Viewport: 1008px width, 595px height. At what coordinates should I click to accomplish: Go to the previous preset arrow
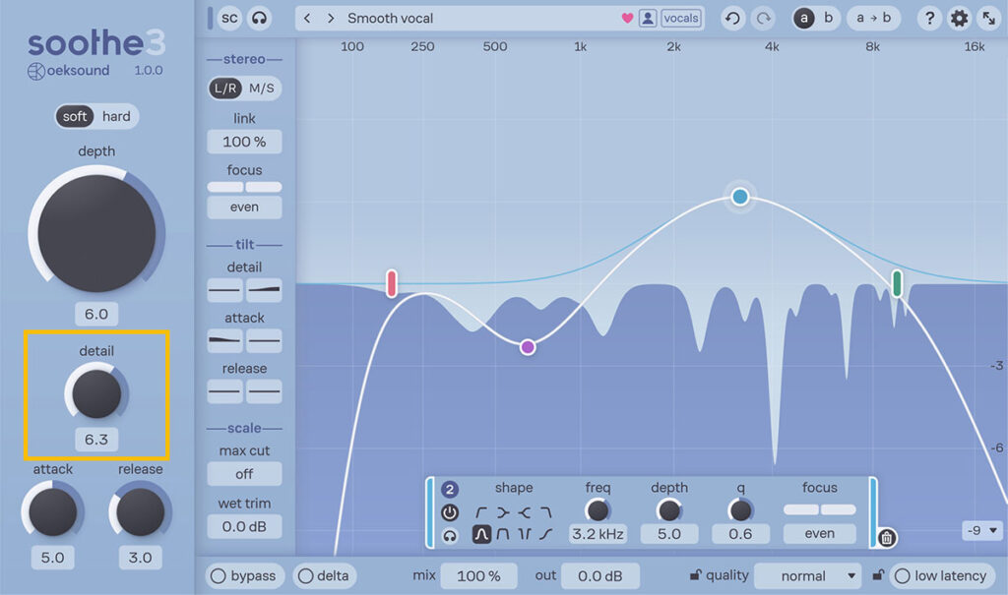coord(307,18)
